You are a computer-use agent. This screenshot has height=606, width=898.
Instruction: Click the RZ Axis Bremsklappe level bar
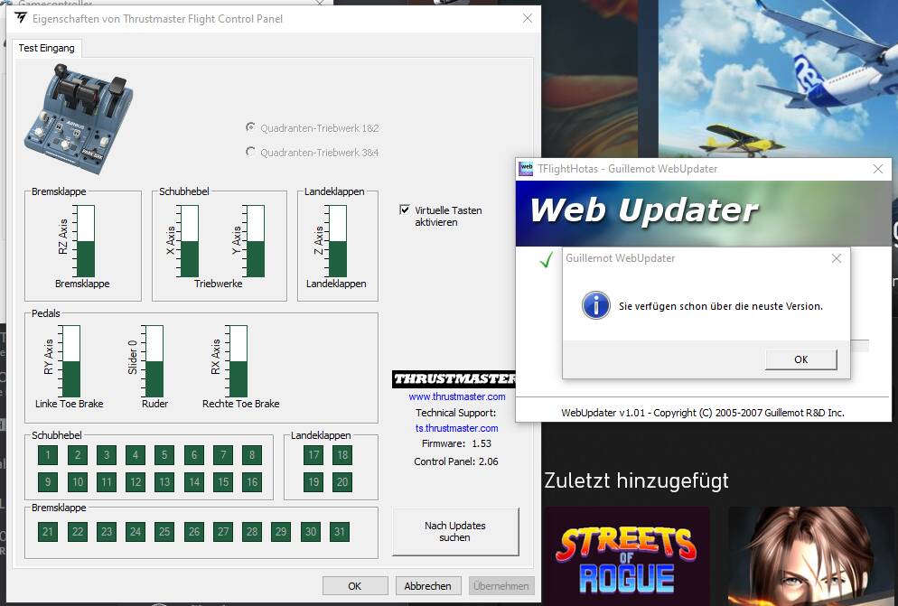87,240
